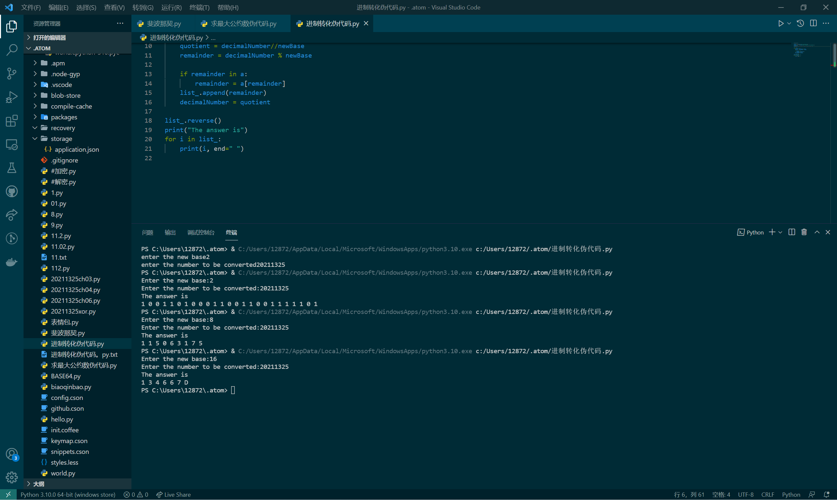
Task: Switch to the 斐波那契.py editor tab
Action: pos(164,24)
